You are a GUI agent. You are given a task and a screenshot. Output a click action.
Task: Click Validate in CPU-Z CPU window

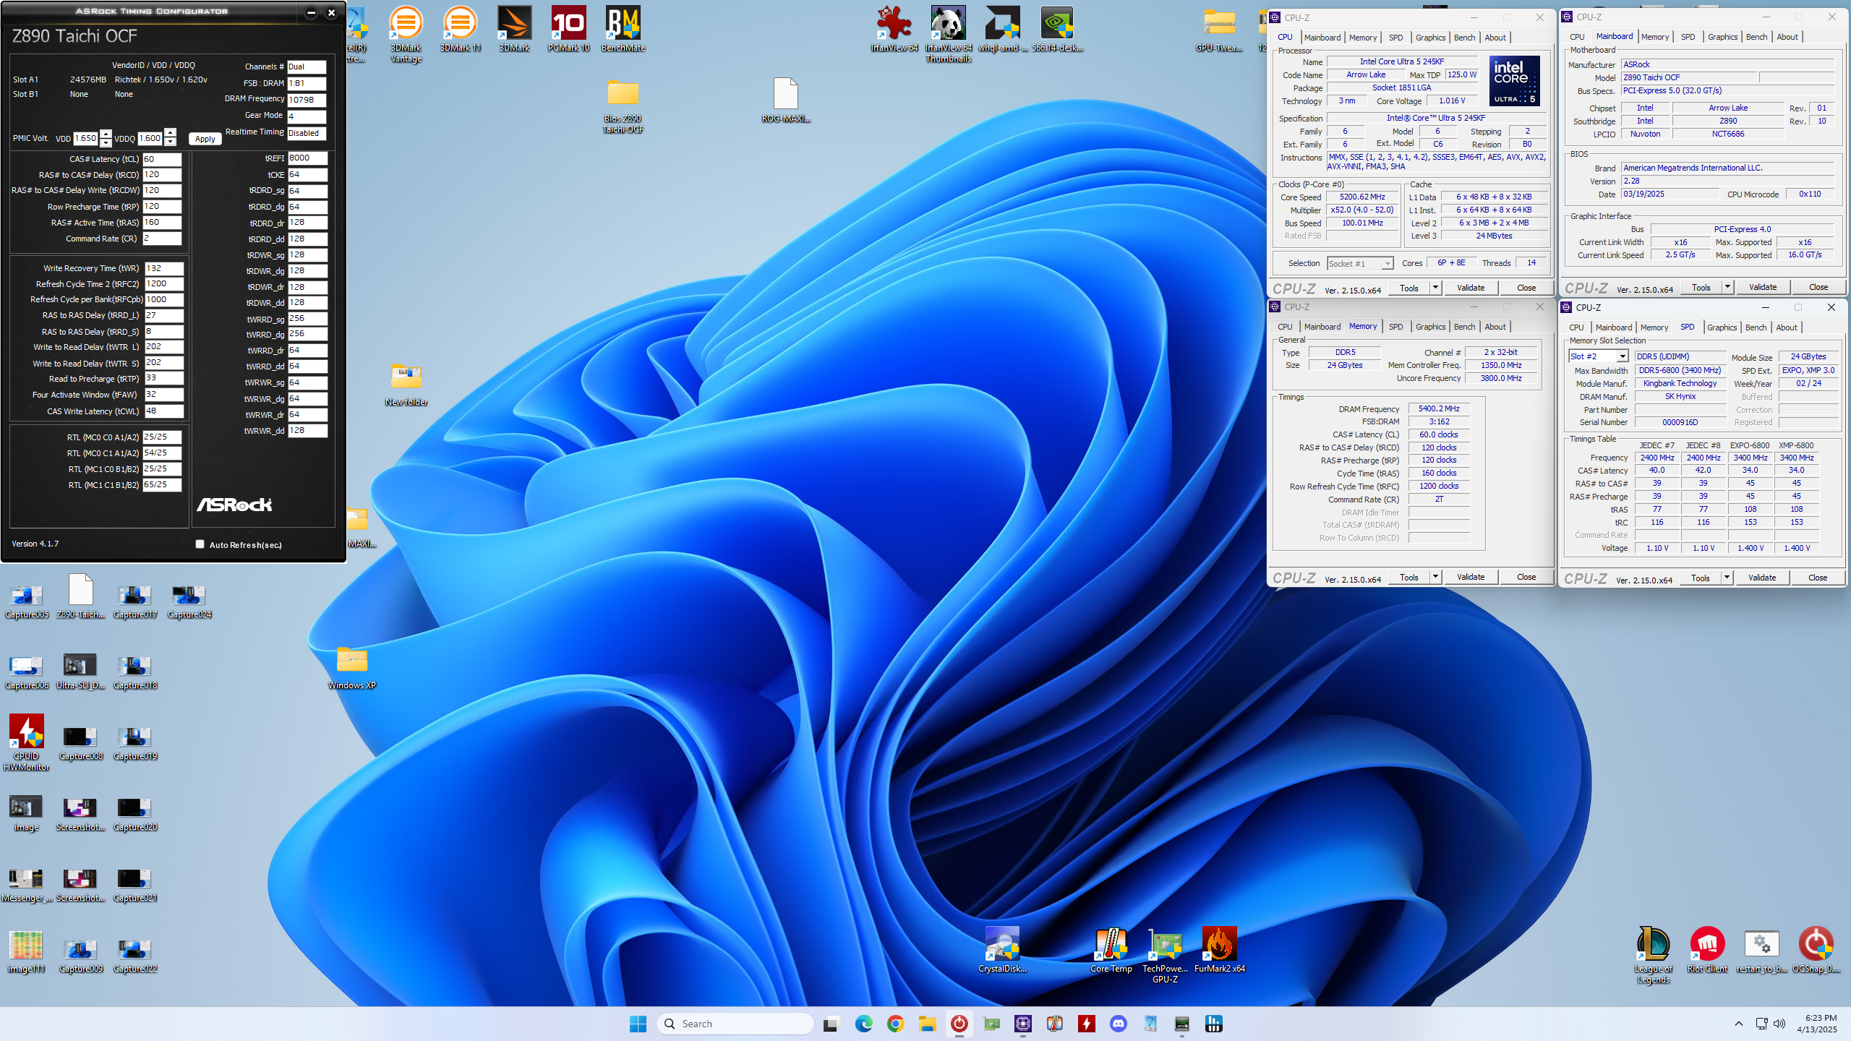1471,288
